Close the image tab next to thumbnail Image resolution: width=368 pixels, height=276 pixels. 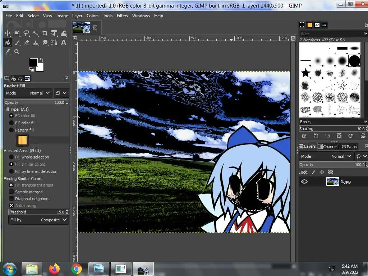(x=95, y=27)
